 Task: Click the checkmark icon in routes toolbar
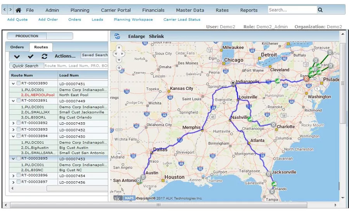point(31,57)
